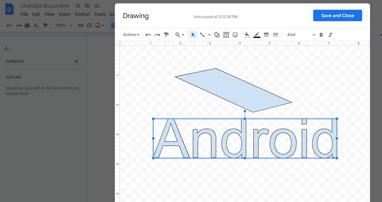Viewport: 382px width, 202px height.
Task: Open the border color picker
Action: click(x=257, y=35)
